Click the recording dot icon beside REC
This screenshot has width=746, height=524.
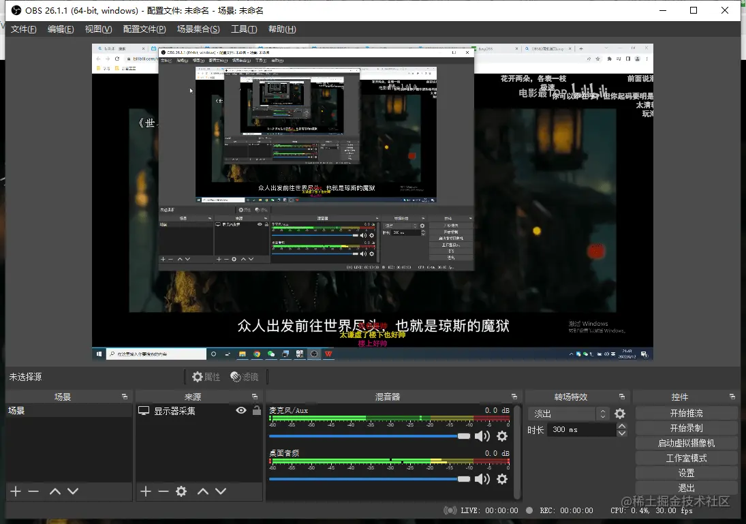529,510
